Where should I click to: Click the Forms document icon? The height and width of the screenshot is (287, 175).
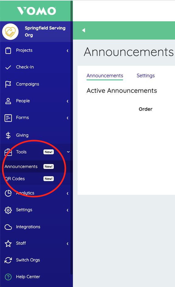pyautogui.click(x=8, y=118)
